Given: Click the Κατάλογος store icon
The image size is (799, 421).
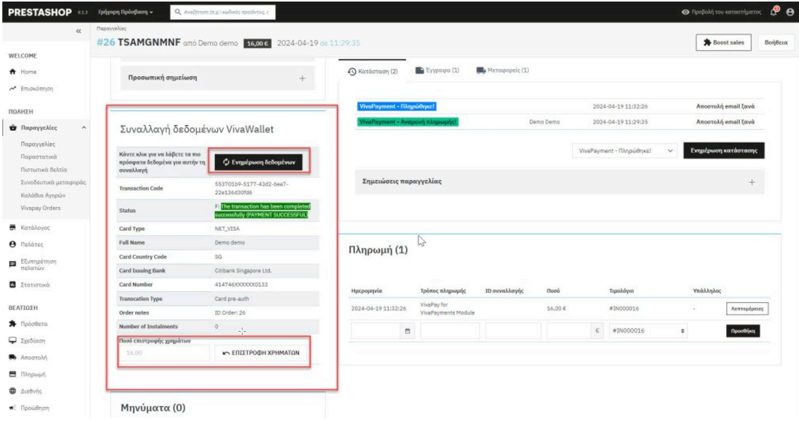Looking at the screenshot, I should pos(13,227).
